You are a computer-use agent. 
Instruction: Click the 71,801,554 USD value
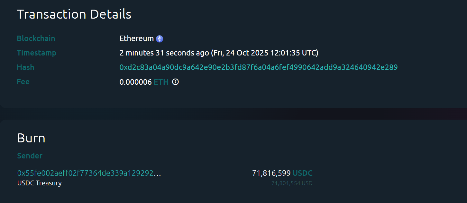(292, 183)
